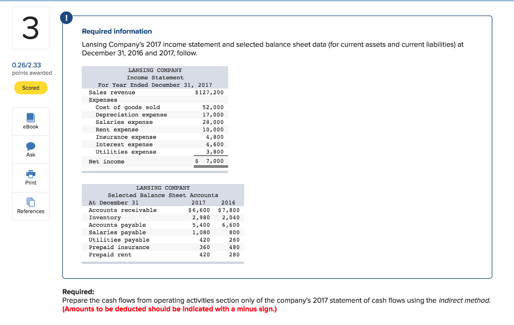Click the Income Statement table title
This screenshot has height=325, width=514.
tap(155, 78)
